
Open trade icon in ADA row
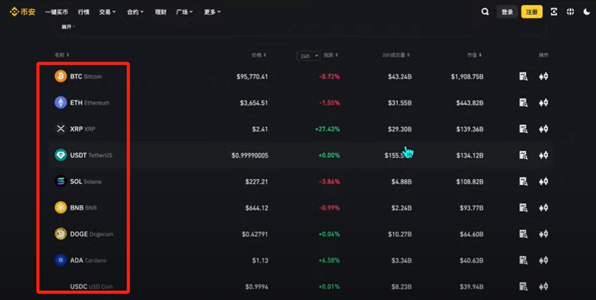click(544, 260)
